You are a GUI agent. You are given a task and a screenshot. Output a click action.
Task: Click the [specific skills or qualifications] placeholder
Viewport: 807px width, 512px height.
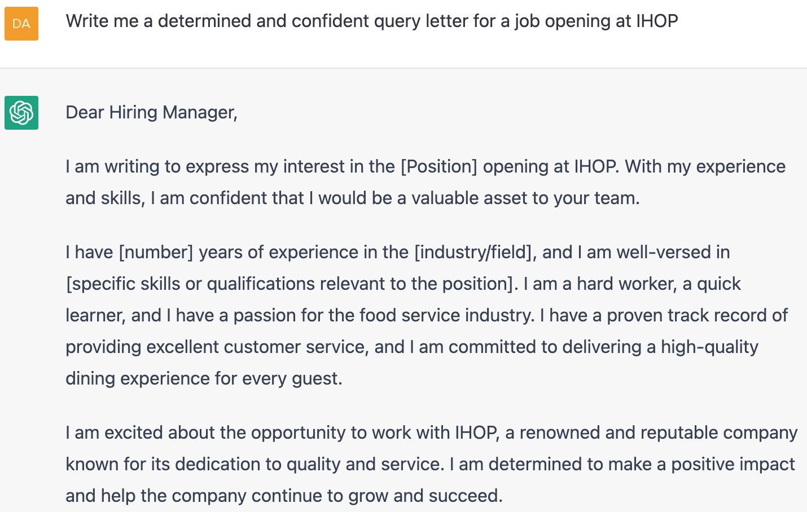pos(291,284)
